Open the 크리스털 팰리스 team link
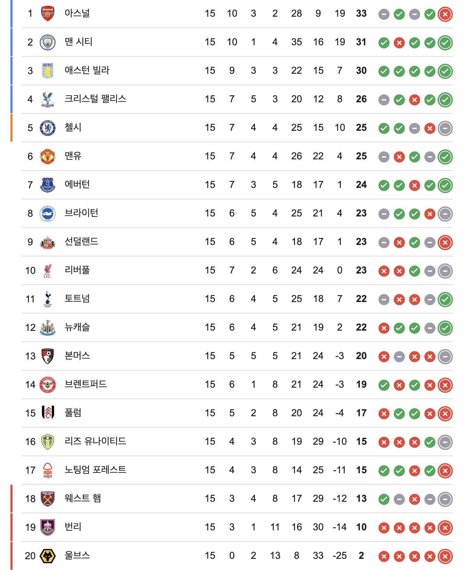The height and width of the screenshot is (570, 464). 95,99
